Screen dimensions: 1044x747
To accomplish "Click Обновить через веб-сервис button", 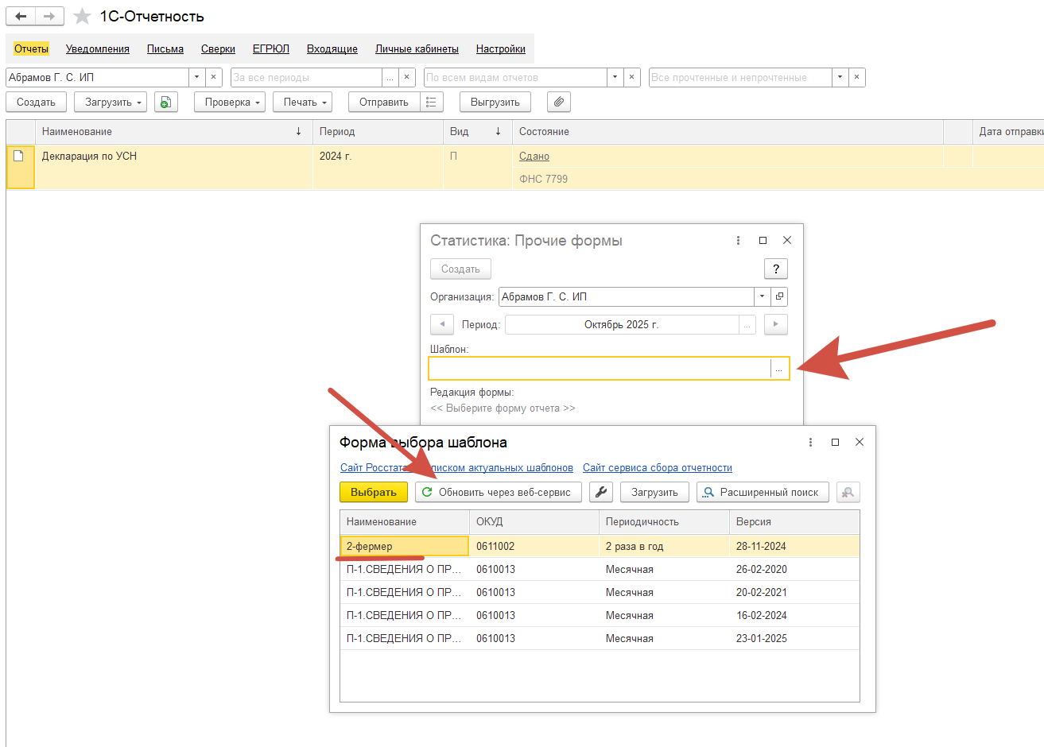I will [x=498, y=492].
